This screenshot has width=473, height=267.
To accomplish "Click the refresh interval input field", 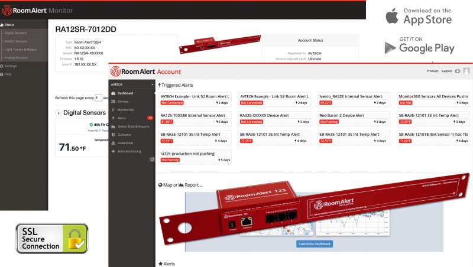I will [98, 98].
